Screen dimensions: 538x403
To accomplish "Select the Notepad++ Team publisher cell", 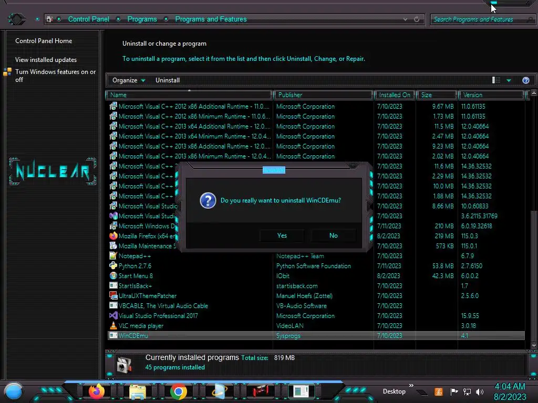I will coord(300,256).
